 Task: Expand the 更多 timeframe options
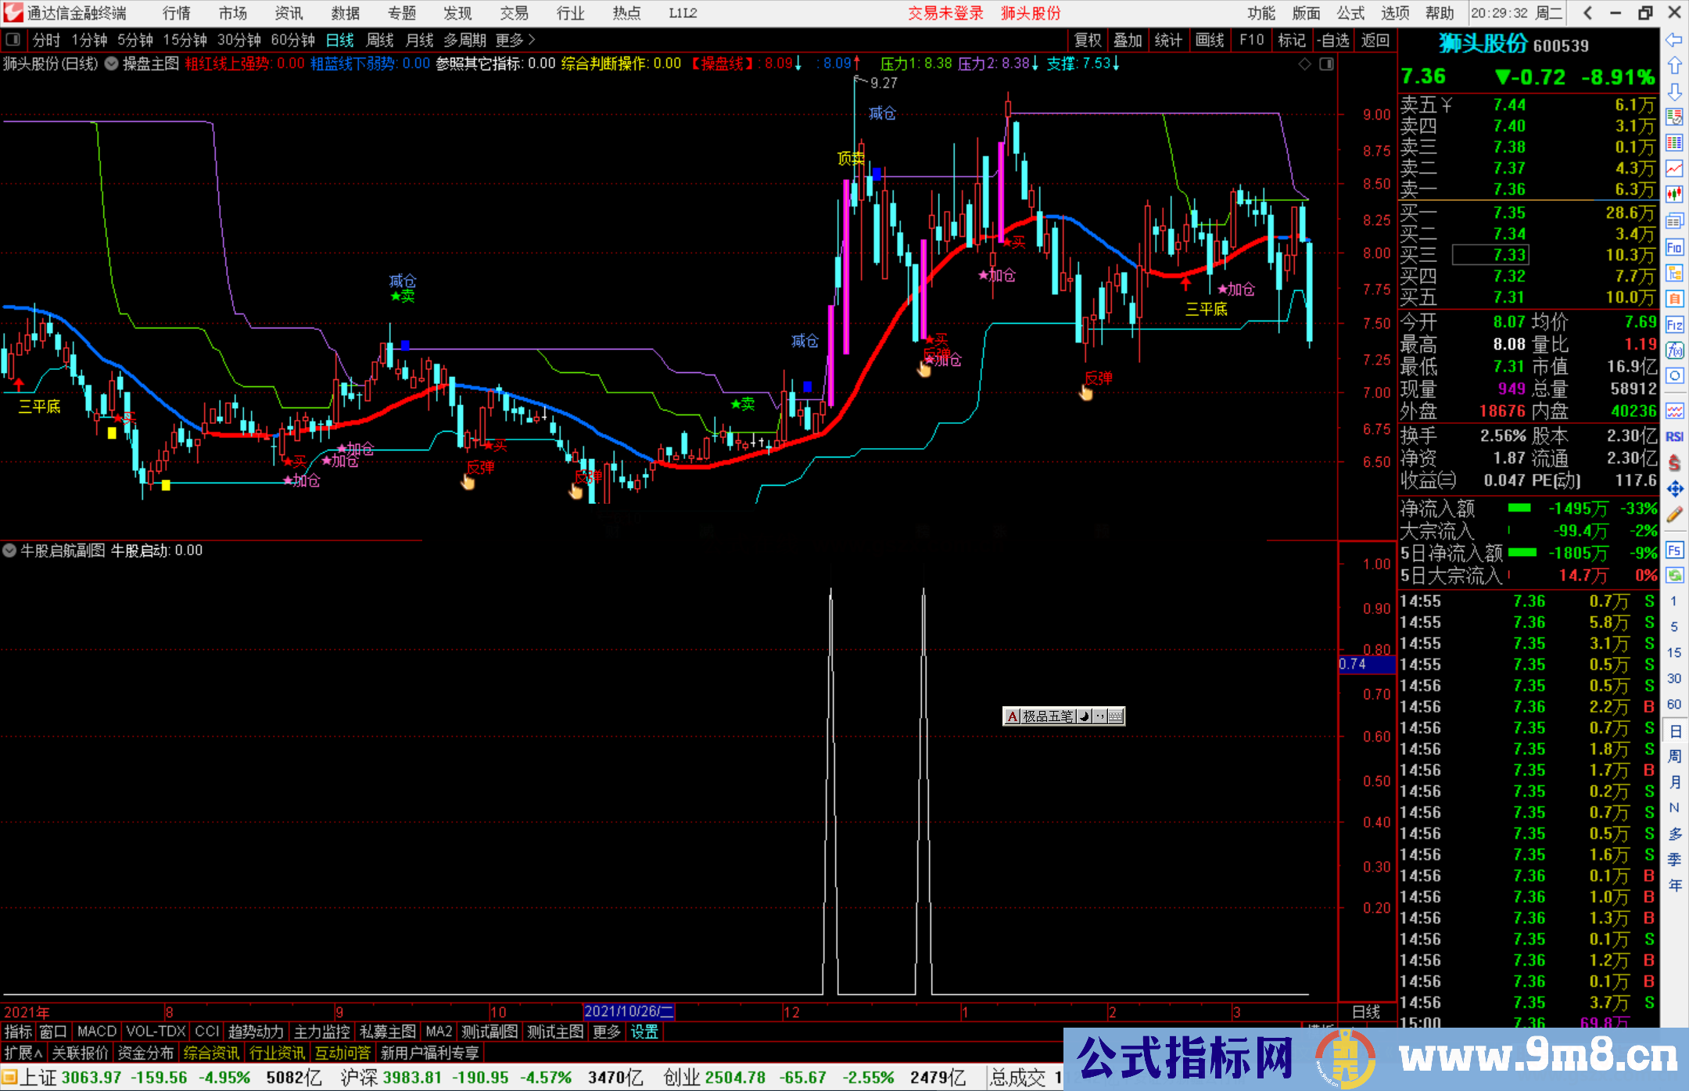pos(515,40)
